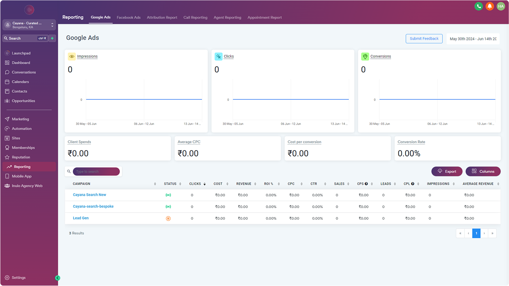Image resolution: width=509 pixels, height=286 pixels.
Task: Open the date range picker
Action: pos(473,39)
